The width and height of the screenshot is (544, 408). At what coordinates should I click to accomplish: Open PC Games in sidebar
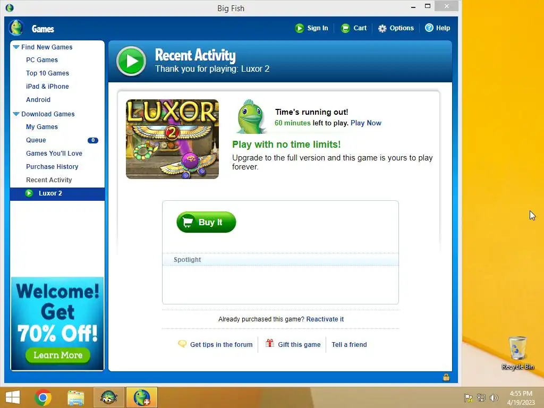[42, 60]
